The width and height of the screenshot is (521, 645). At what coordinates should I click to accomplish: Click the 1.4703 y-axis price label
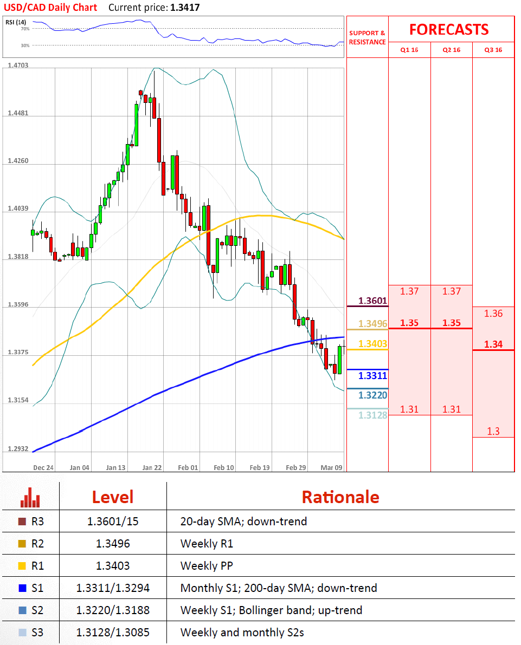[18, 66]
